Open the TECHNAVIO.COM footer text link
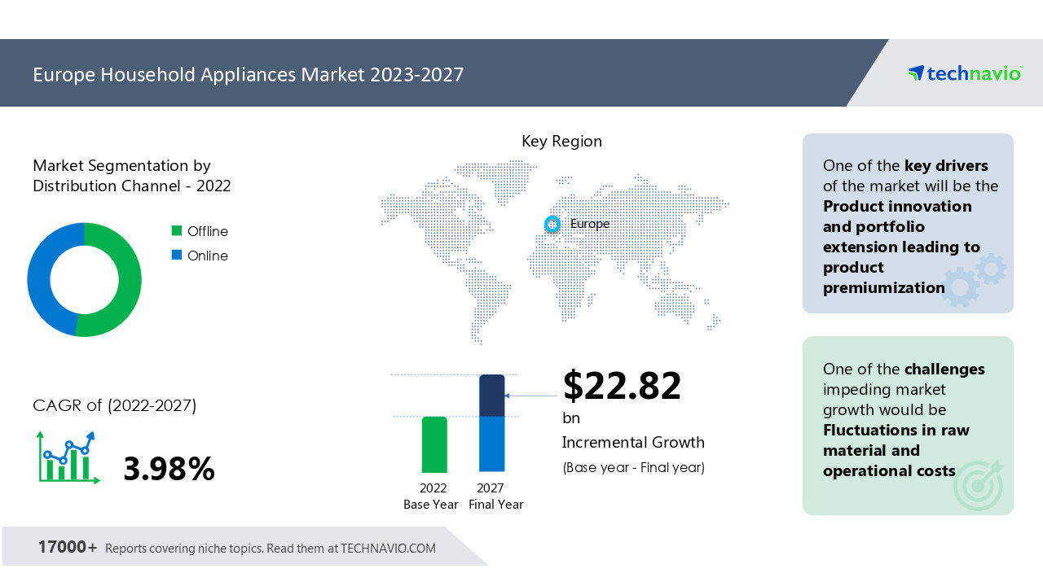This screenshot has height=586, width=1043. coord(387,549)
